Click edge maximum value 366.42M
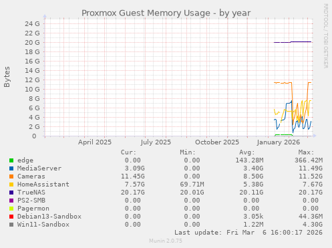The height and width of the screenshot is (248, 332). 309,160
